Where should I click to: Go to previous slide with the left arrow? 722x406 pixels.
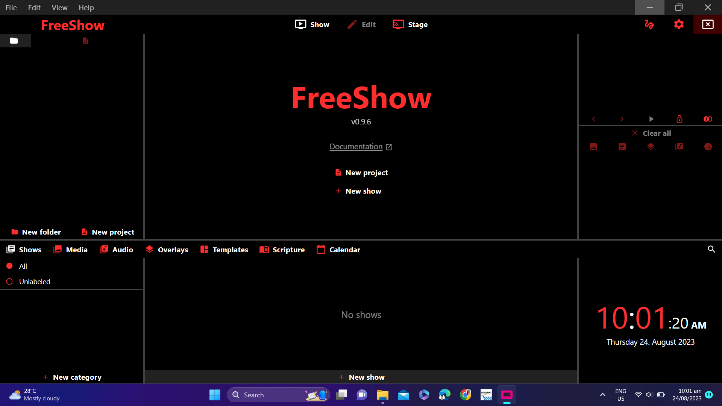pyautogui.click(x=594, y=119)
